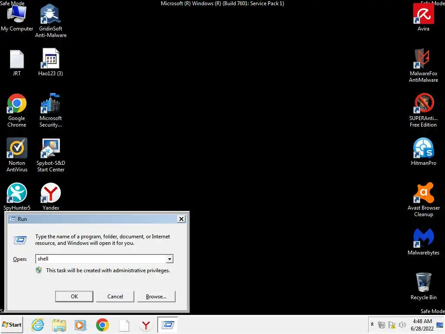Open the clock showing 4:48 AM
The image size is (445, 334).
click(422, 324)
